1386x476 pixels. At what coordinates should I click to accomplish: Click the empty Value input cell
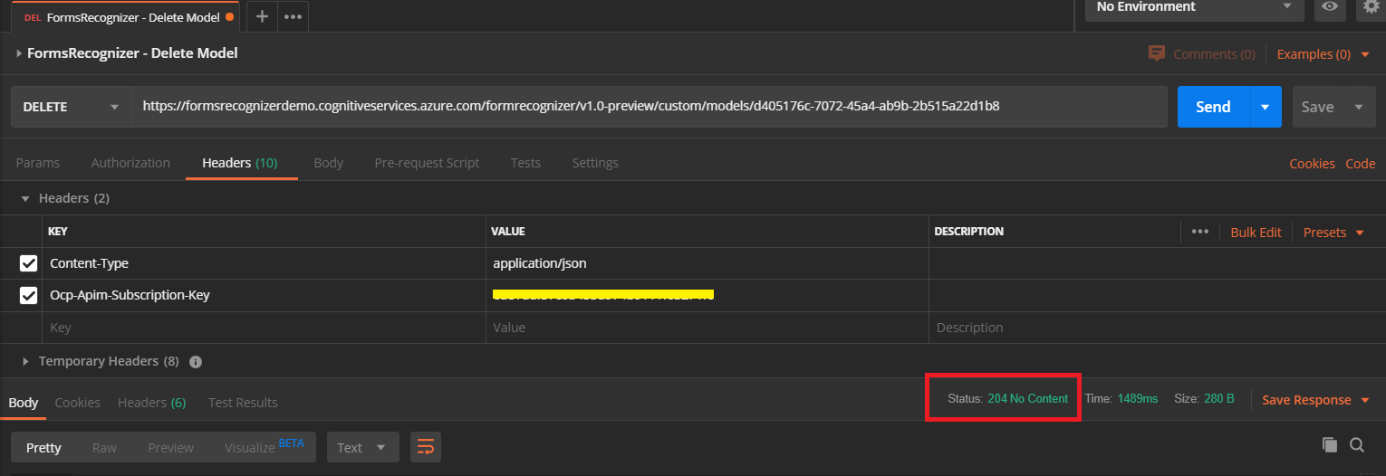coord(707,328)
